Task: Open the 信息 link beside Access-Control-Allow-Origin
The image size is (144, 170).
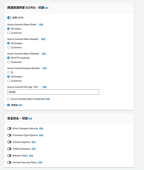Action: [41, 24]
